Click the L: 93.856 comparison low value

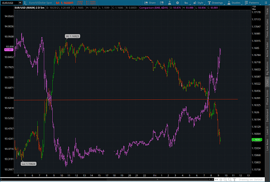[200, 8]
